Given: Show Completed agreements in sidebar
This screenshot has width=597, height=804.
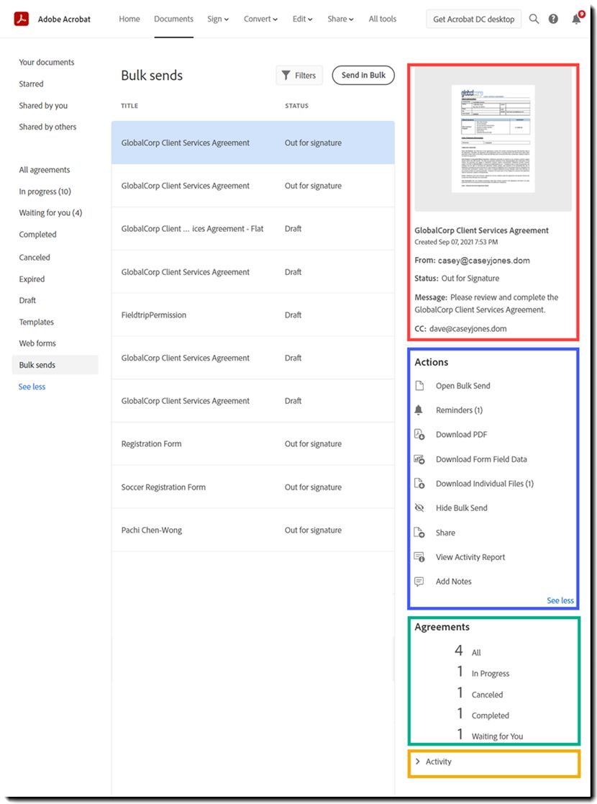Looking at the screenshot, I should click(x=37, y=235).
